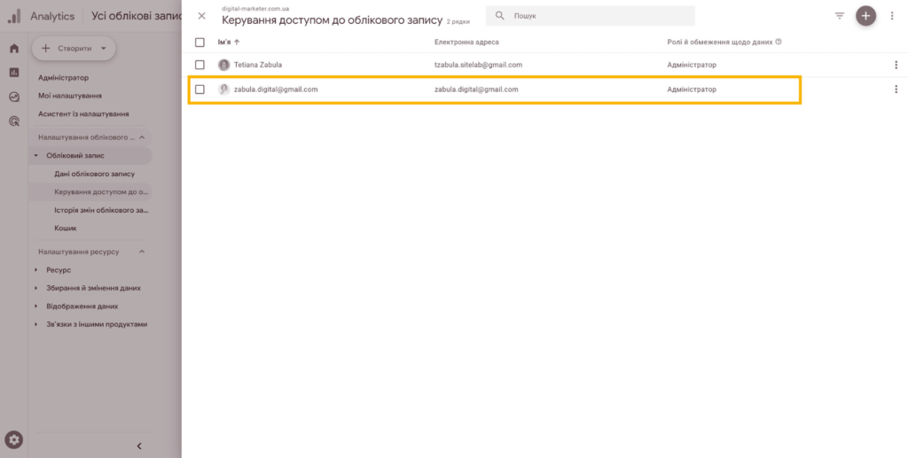Click the Електронна адреса column header
The width and height of the screenshot is (908, 458).
pos(466,43)
